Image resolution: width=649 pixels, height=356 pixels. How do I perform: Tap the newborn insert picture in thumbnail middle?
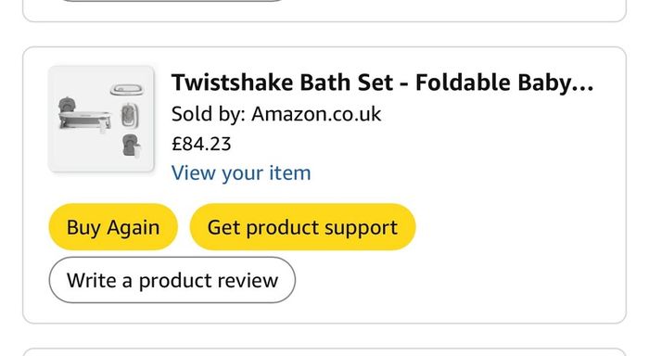[130, 115]
